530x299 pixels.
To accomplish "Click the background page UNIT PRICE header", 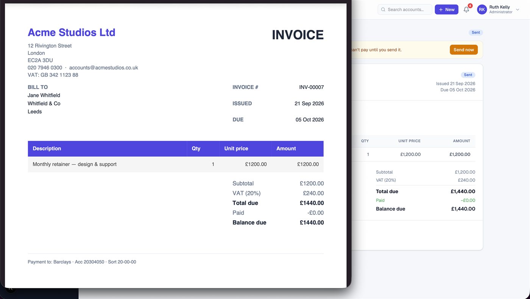I will click(409, 141).
